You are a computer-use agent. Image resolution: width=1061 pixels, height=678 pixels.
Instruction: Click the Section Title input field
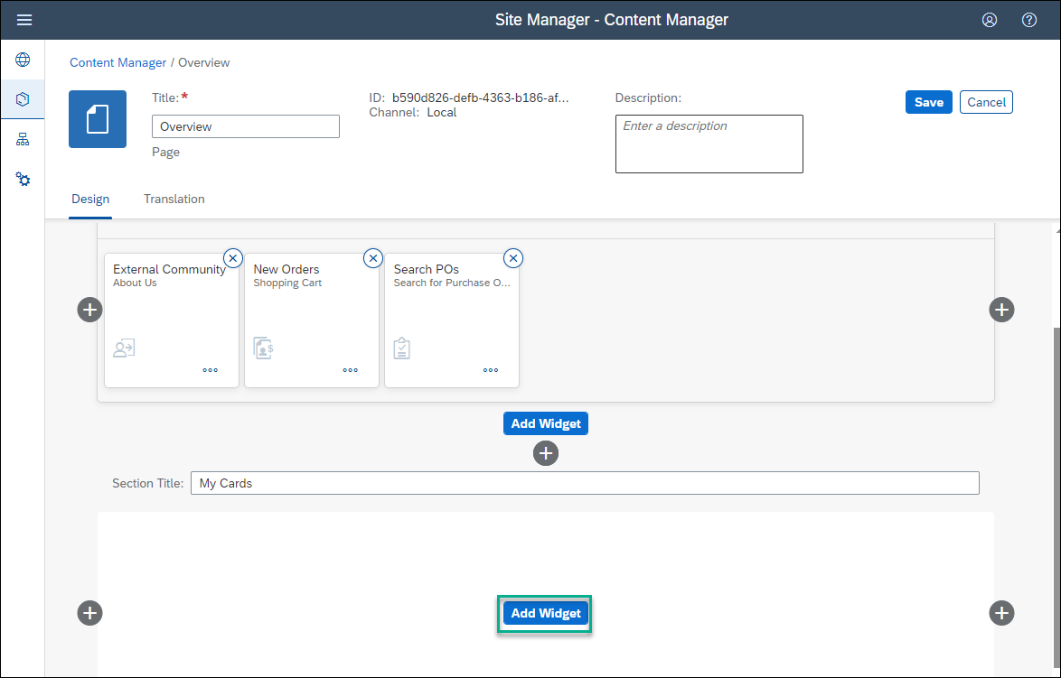tap(585, 483)
